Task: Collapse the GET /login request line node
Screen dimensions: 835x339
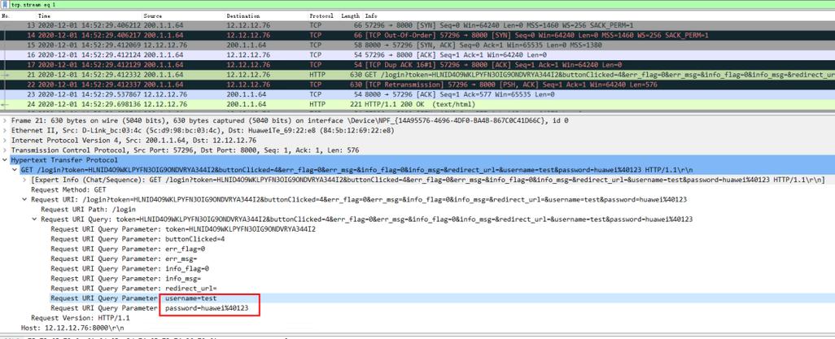Action: tap(15, 170)
